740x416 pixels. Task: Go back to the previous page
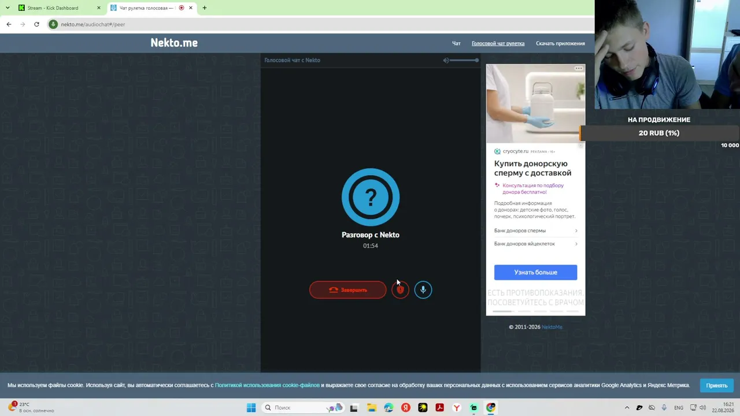(x=9, y=24)
